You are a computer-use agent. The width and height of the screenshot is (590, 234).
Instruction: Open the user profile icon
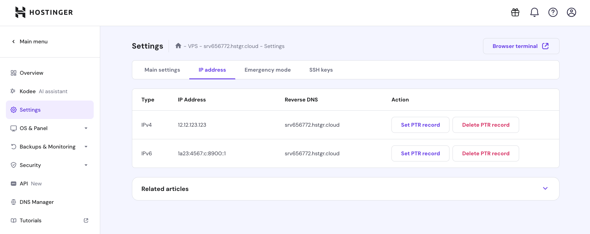click(571, 12)
